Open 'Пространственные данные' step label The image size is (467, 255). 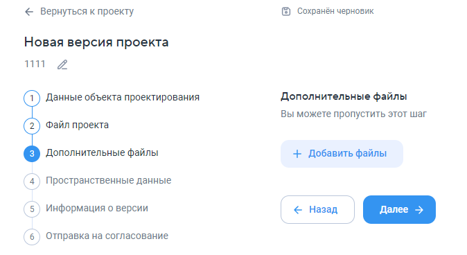click(x=108, y=181)
